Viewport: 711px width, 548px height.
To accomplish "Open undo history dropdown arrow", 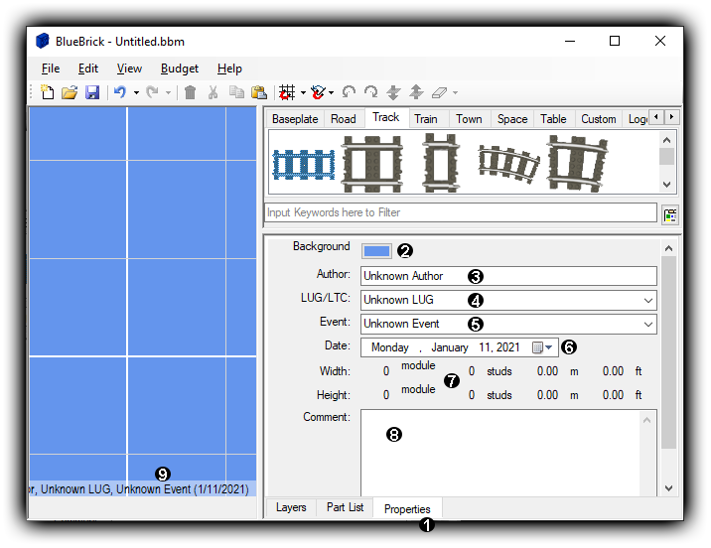I will pyautogui.click(x=136, y=93).
